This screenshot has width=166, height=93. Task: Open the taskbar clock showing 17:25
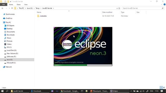pos(157,91)
